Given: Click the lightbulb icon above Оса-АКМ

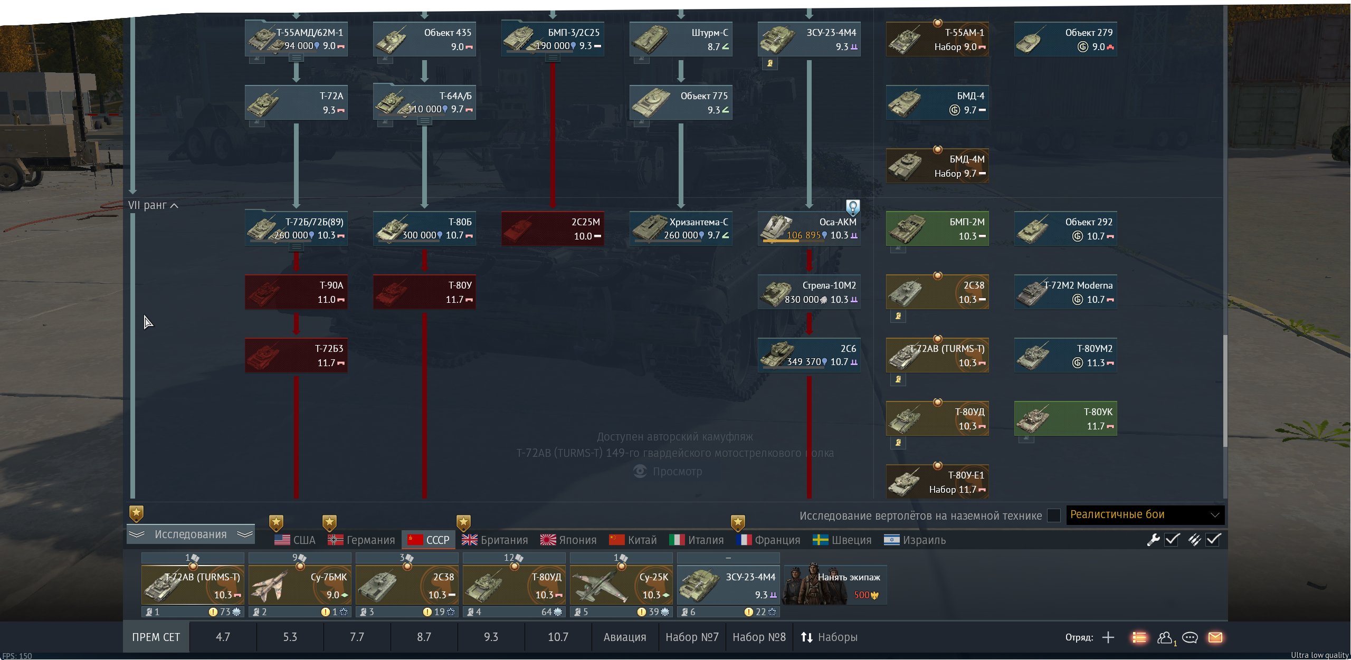Looking at the screenshot, I should coord(853,207).
